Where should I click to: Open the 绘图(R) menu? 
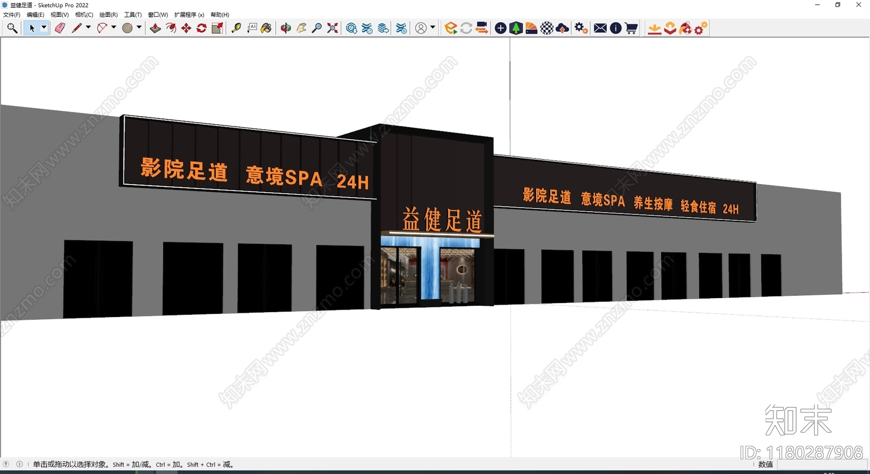pyautogui.click(x=108, y=15)
